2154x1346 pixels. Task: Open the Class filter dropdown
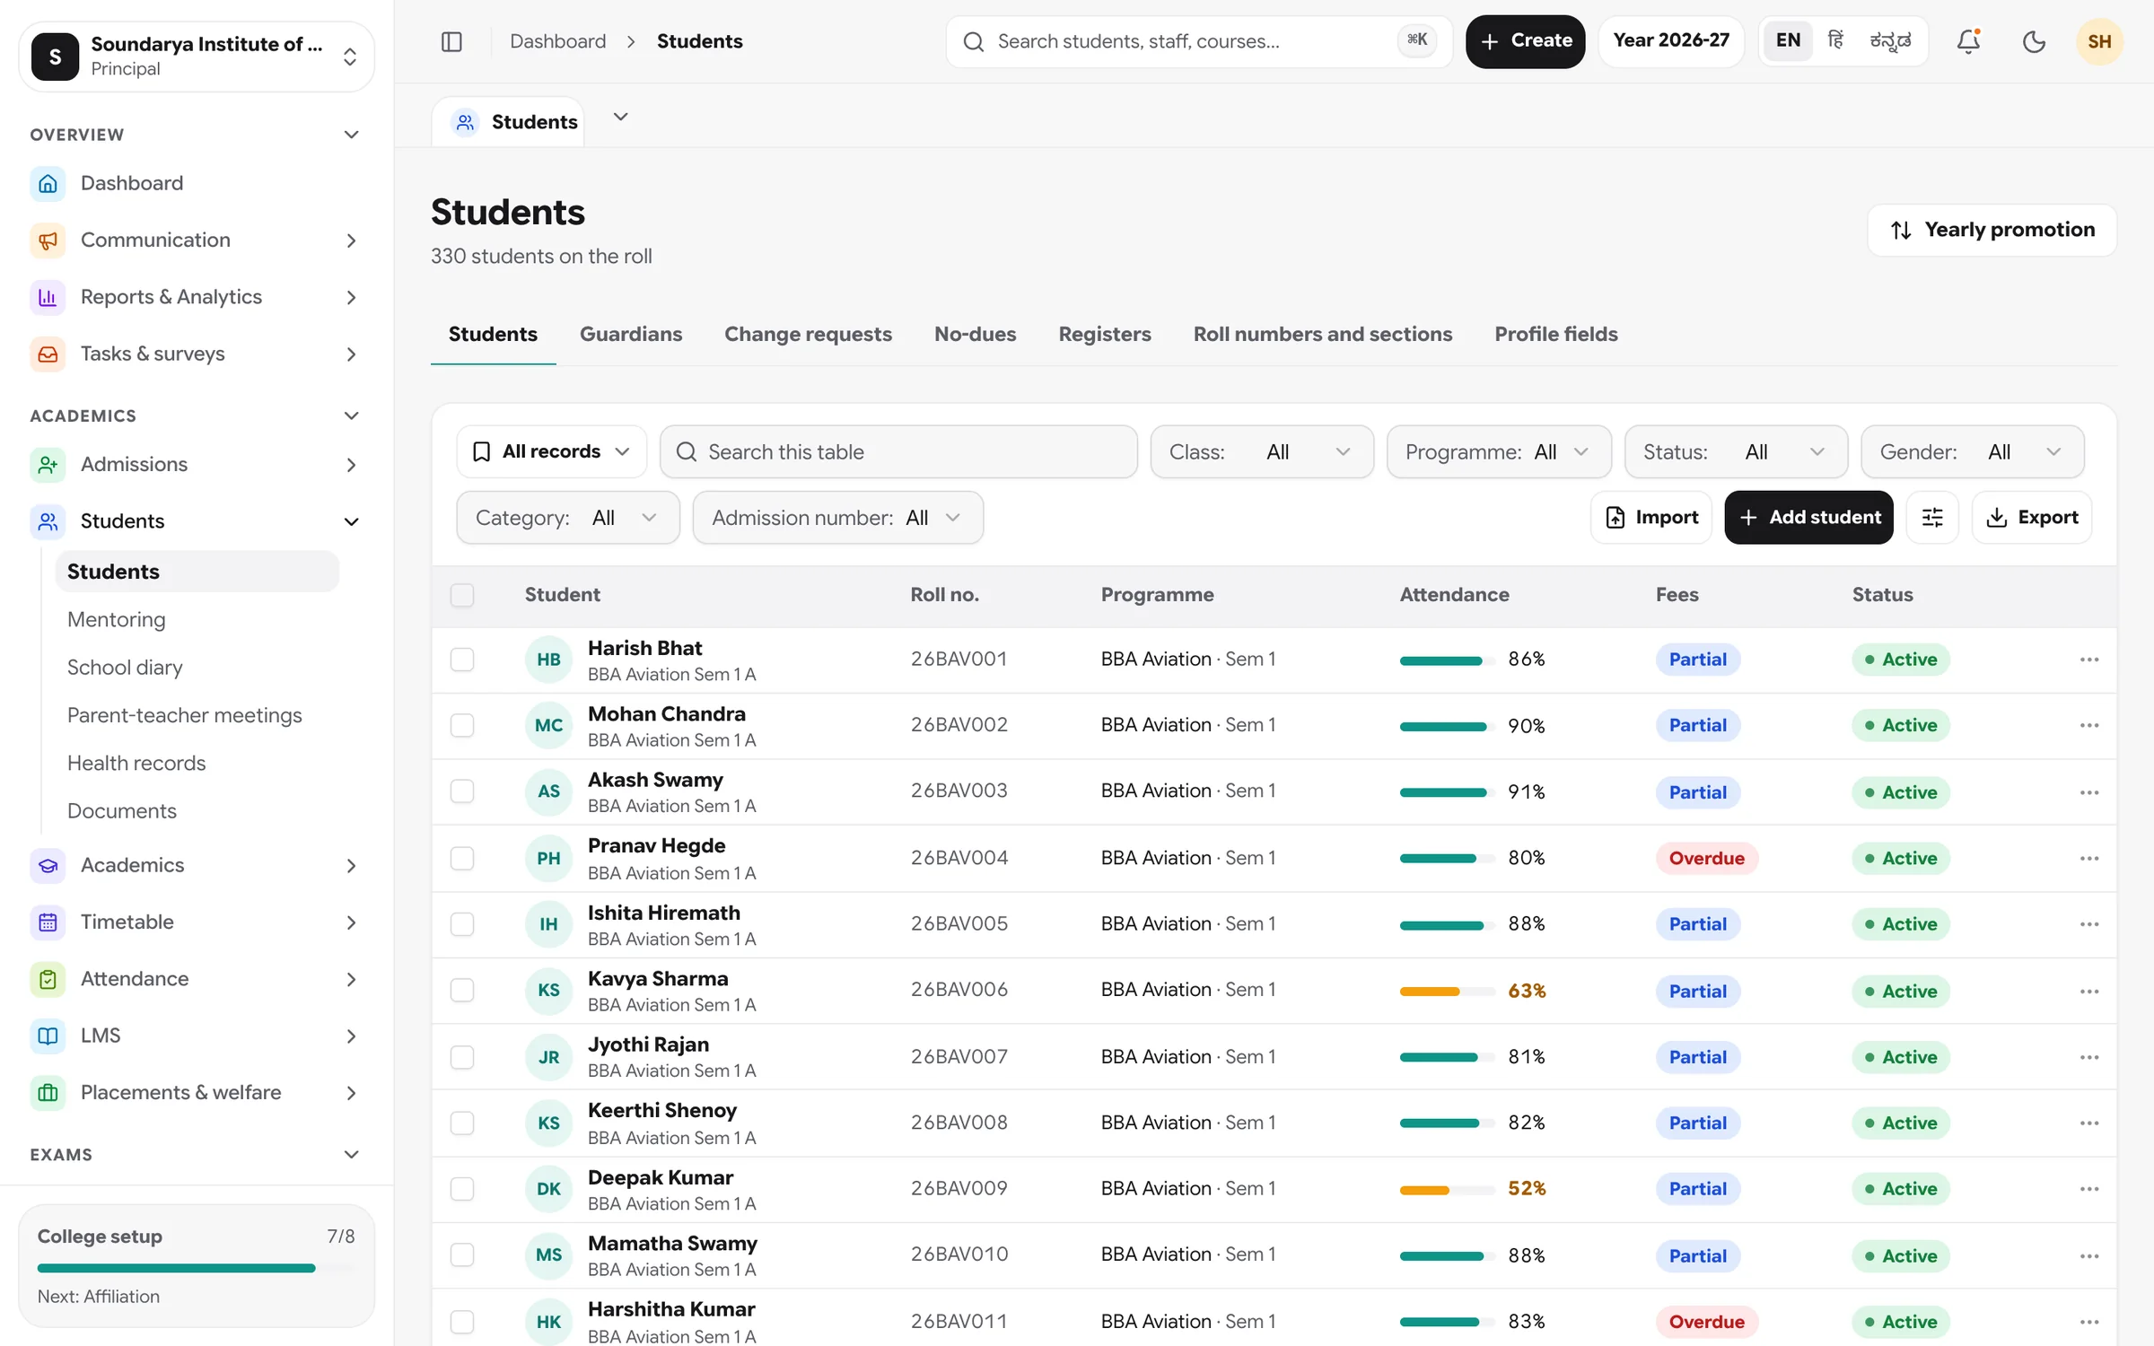tap(1261, 451)
